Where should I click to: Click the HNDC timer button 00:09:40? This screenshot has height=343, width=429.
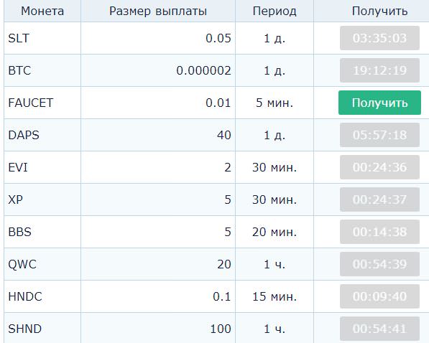coord(379,296)
